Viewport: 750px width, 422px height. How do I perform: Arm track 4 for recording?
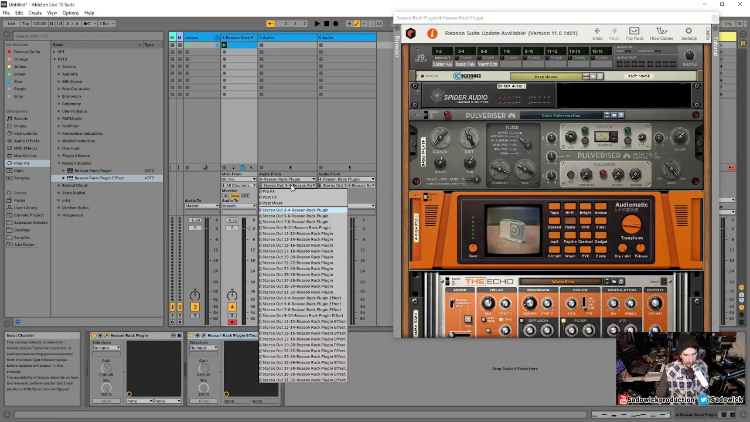tap(232, 322)
